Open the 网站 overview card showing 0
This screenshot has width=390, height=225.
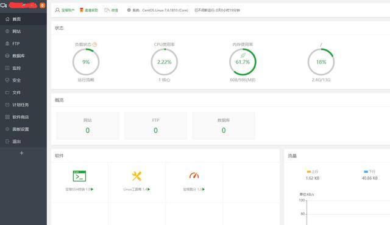pyautogui.click(x=88, y=125)
